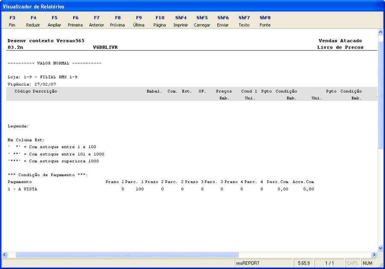385x269 pixels.
Task: Click vertical scrollbar up arrow
Action: (x=380, y=32)
